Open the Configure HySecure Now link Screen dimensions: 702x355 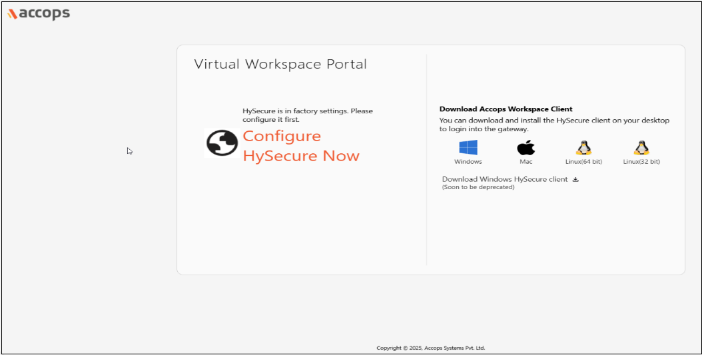(x=300, y=146)
